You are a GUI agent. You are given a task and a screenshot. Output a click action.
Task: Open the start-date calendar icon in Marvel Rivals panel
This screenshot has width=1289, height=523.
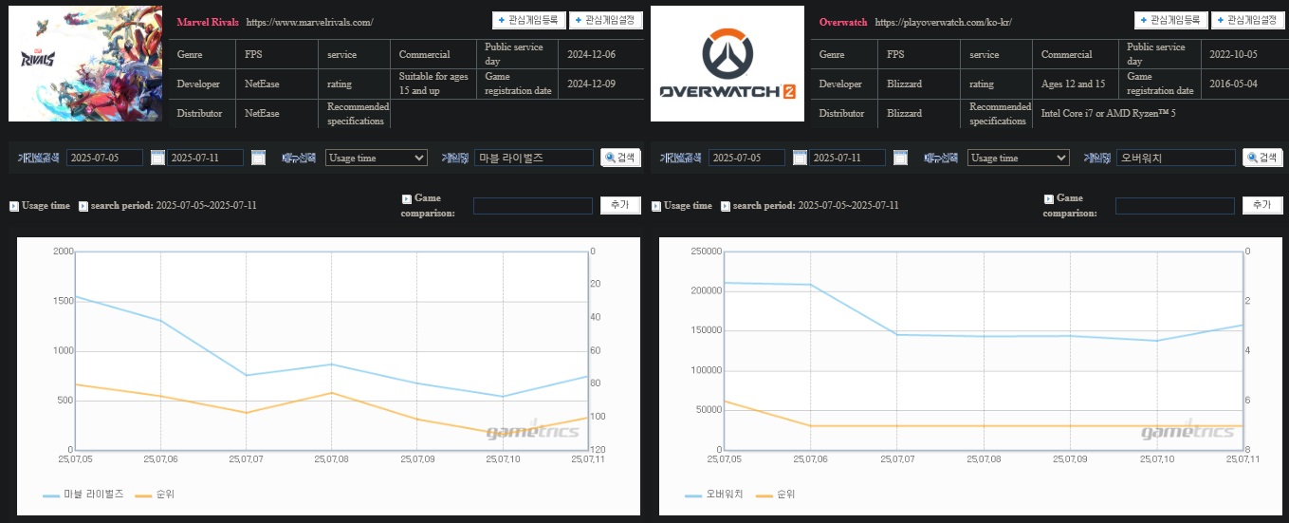tap(157, 158)
